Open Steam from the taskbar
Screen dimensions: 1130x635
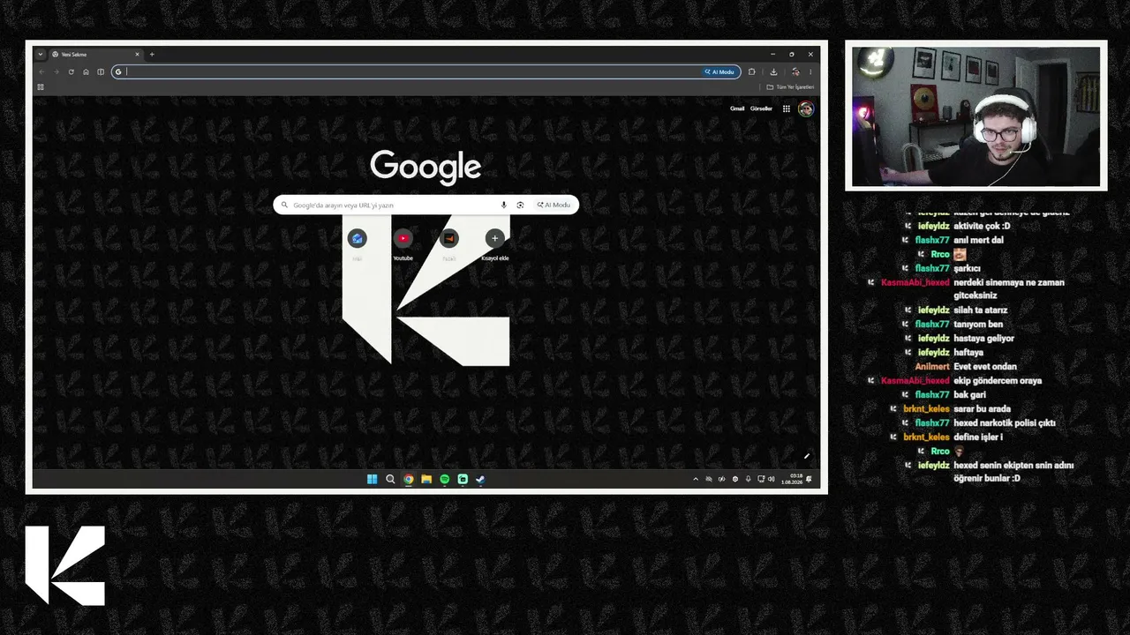480,479
